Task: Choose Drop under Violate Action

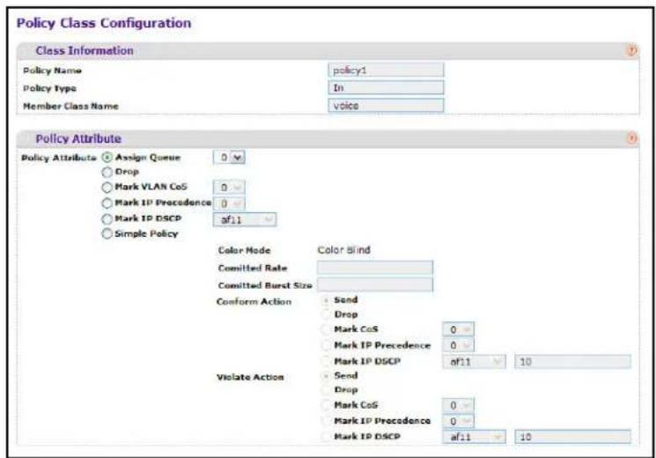Action: [x=326, y=390]
